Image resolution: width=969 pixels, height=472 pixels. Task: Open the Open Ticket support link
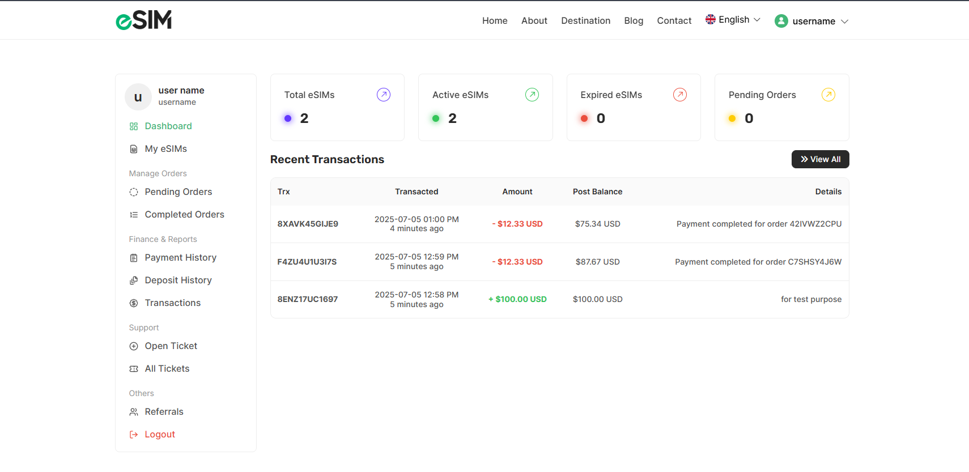[171, 346]
